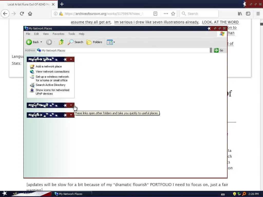Screen dimensions: 263x197
Task: Open the Search pane in My Network Places
Action: point(75,42)
